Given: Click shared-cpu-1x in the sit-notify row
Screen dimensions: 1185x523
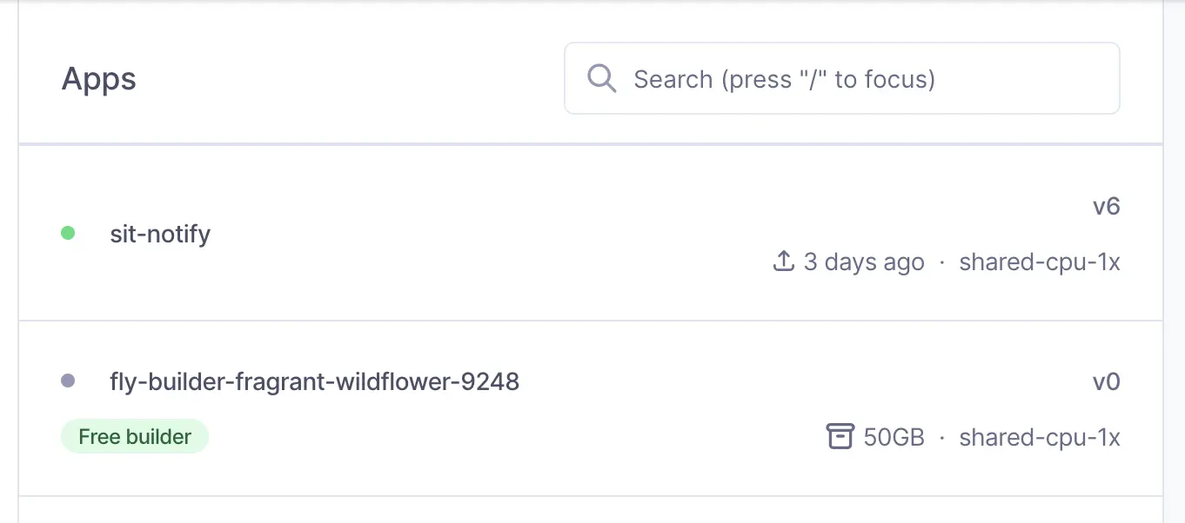Looking at the screenshot, I should point(1040,261).
